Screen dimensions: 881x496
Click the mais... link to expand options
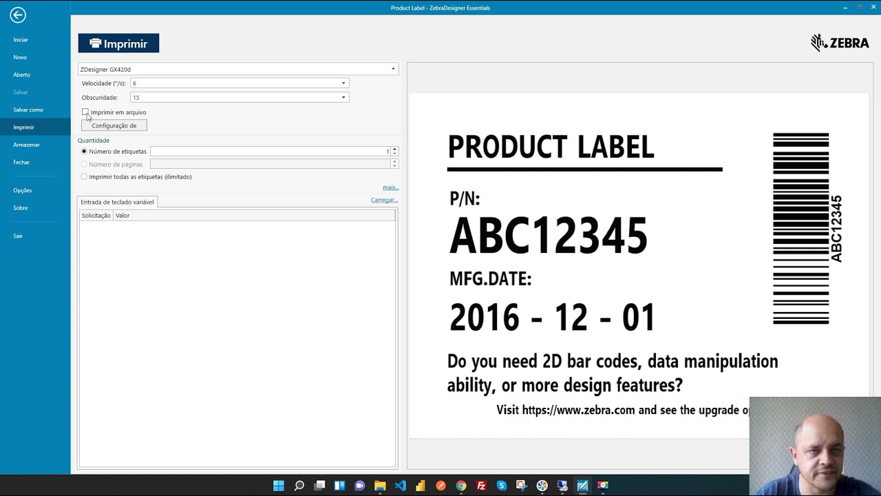[x=390, y=187]
